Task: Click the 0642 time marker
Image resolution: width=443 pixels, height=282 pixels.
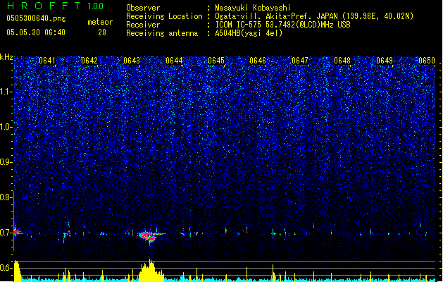Action: tap(89, 61)
